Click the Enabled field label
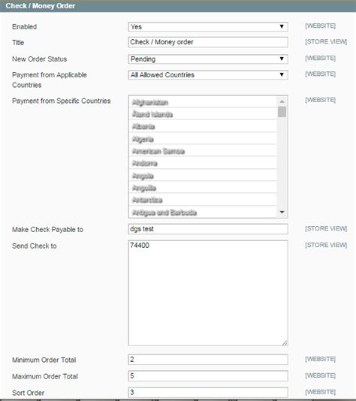 25,26
